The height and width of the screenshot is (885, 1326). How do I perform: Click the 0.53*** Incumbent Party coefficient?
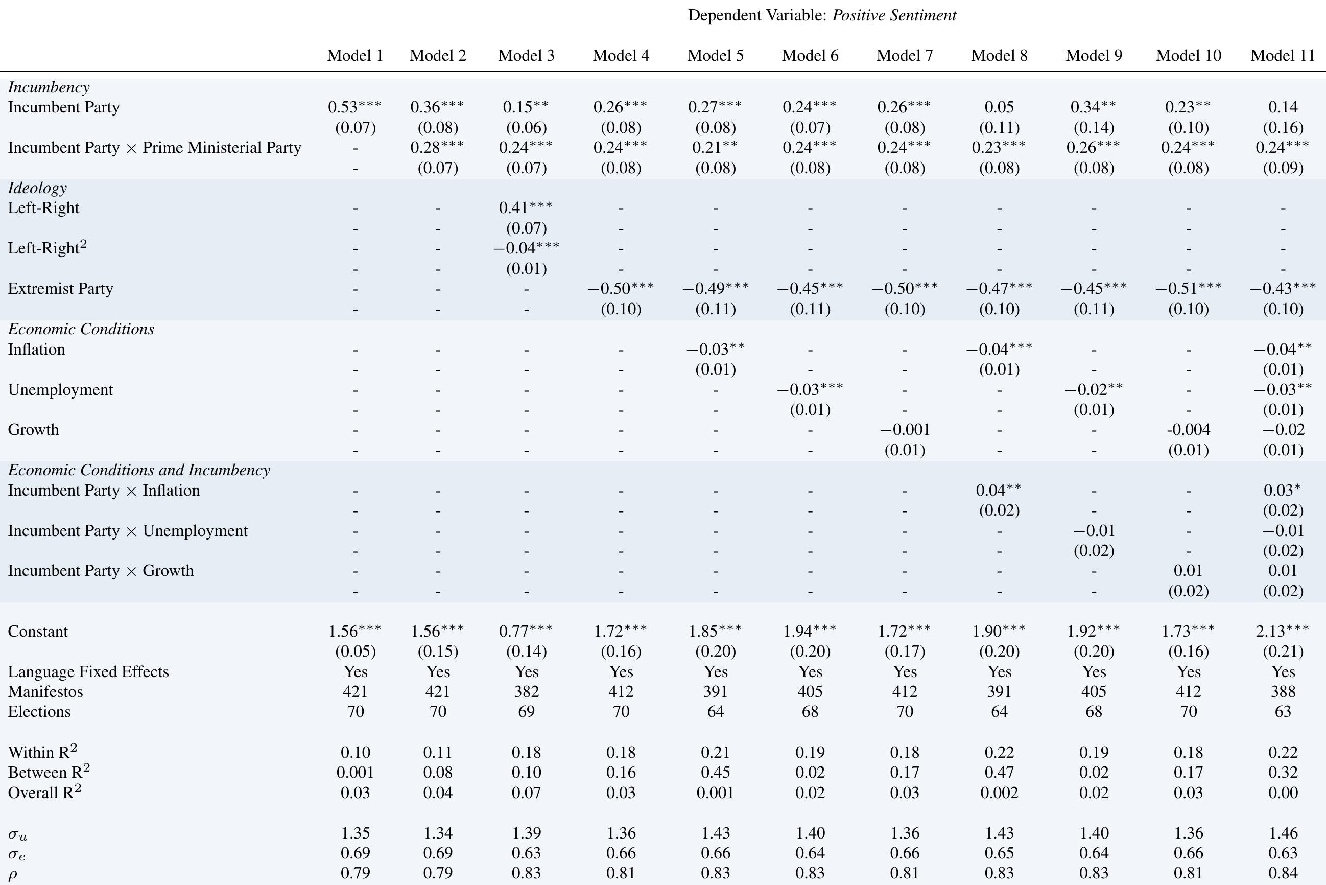point(355,107)
